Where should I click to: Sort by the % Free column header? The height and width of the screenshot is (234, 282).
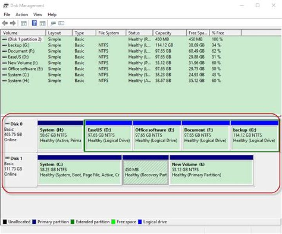tap(225, 33)
